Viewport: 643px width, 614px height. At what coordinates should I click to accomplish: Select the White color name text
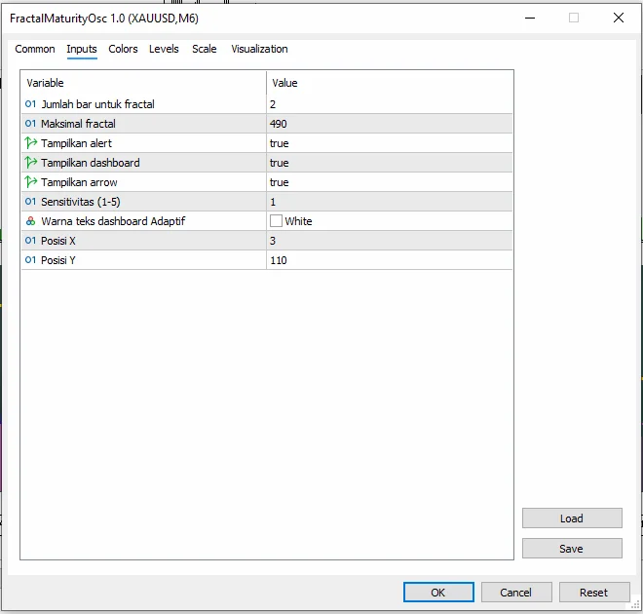(x=298, y=221)
